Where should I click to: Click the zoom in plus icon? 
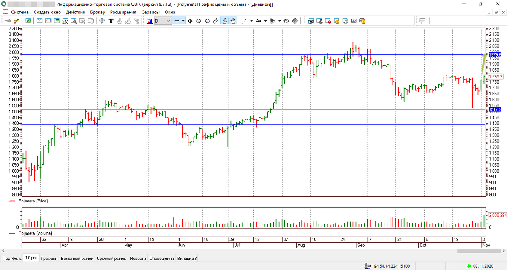point(199,21)
